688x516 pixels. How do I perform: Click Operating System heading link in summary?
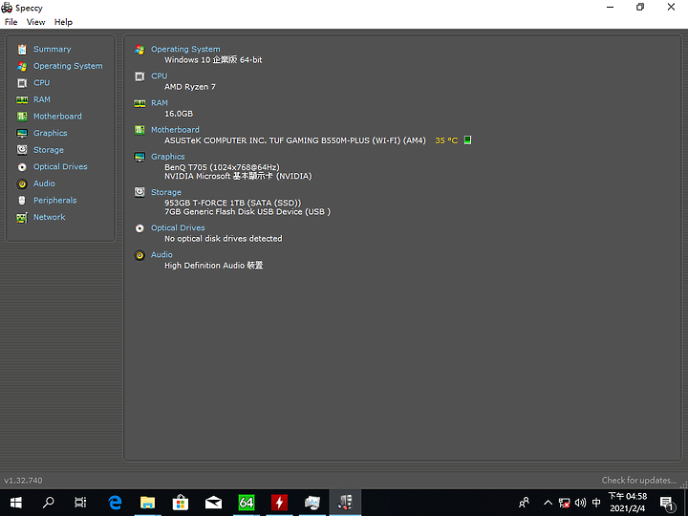(185, 49)
